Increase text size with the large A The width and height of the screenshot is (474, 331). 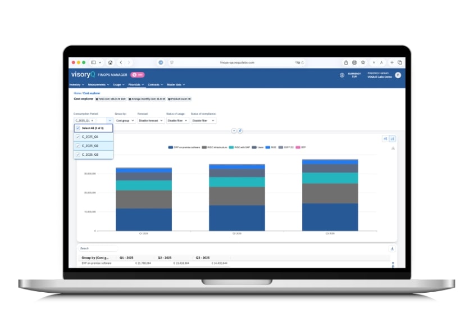pos(381,62)
